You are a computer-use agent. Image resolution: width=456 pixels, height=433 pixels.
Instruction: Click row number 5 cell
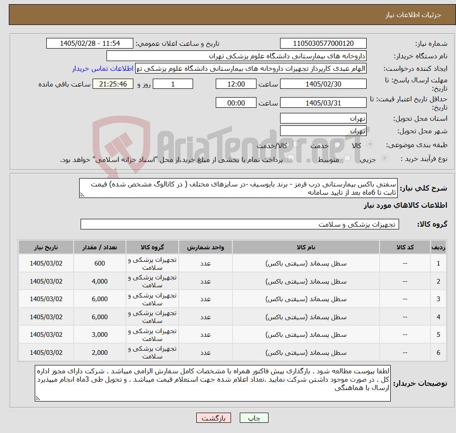tap(438, 335)
